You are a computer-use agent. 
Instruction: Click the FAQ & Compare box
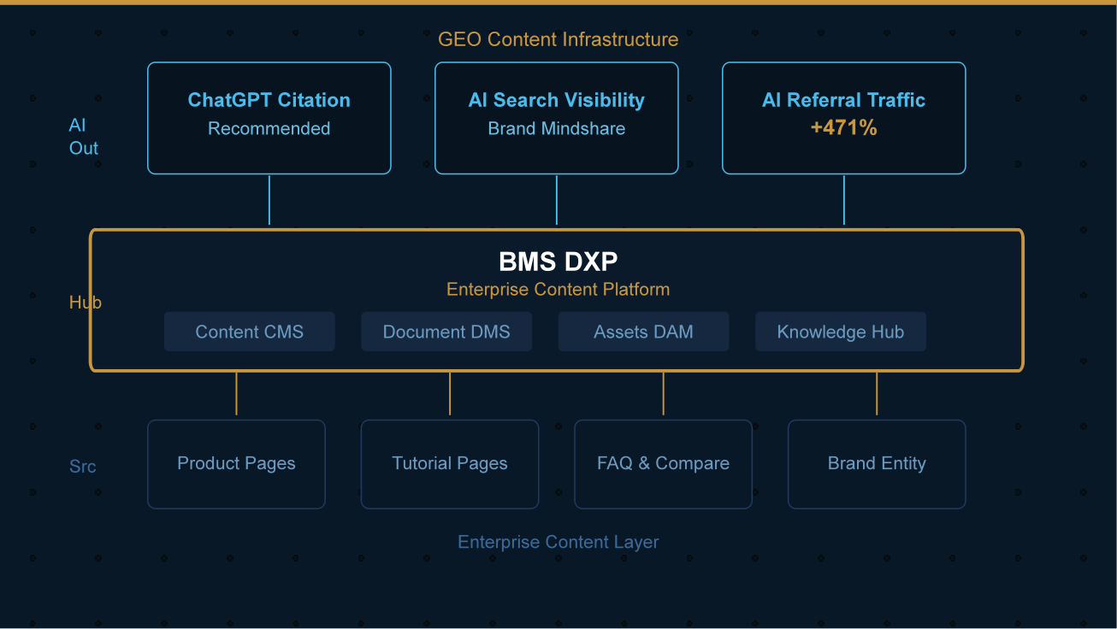coord(664,464)
